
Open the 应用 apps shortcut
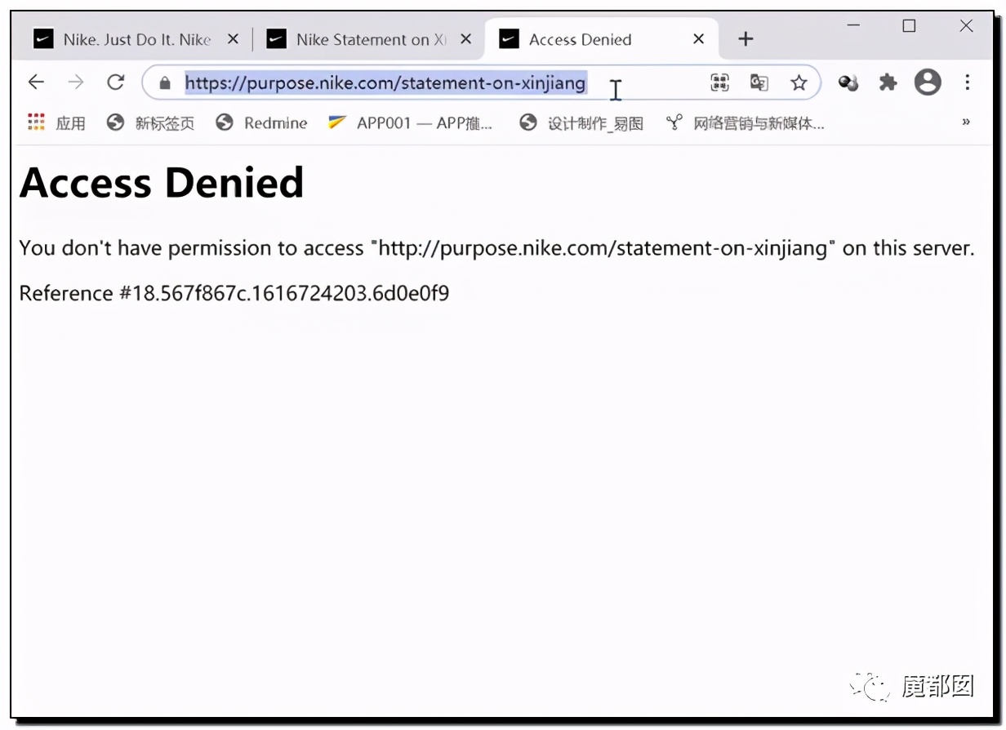click(56, 123)
